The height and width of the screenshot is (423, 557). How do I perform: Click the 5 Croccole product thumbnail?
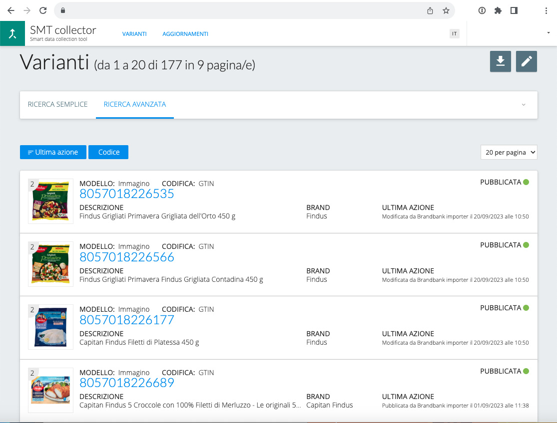tap(51, 390)
